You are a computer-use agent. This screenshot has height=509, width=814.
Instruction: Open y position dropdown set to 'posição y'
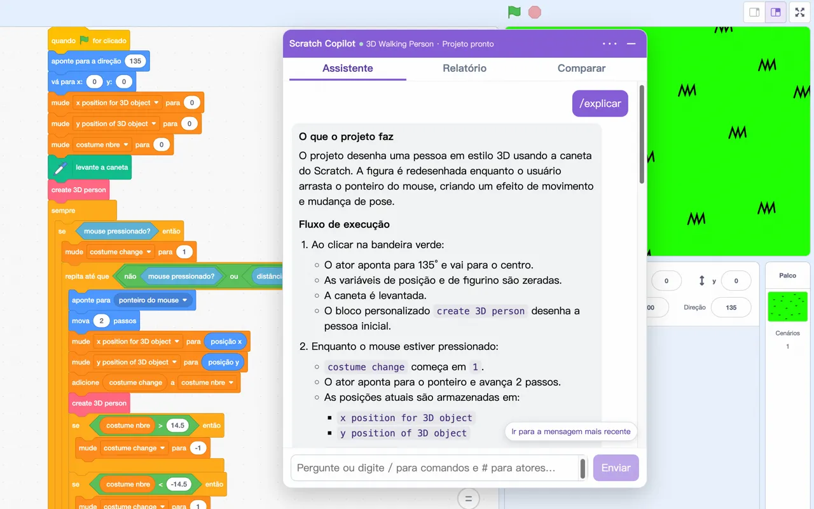point(137,362)
